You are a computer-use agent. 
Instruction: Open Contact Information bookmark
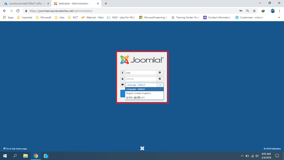click(217, 17)
